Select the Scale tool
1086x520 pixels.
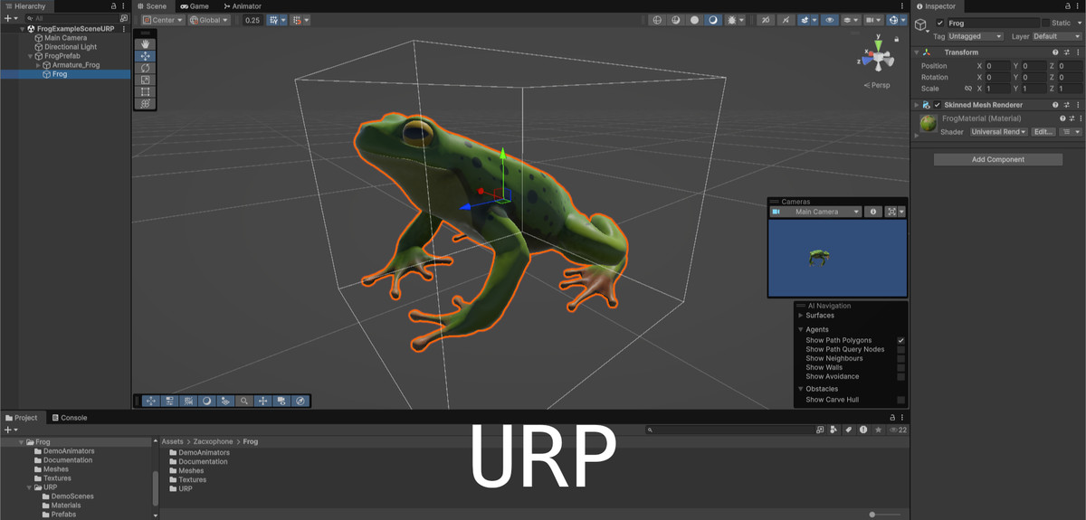(146, 80)
